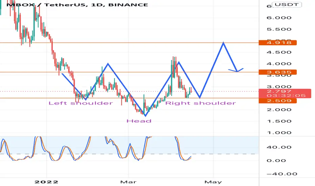
Task: Select the blue projection arrow head
Action: (x=236, y=70)
